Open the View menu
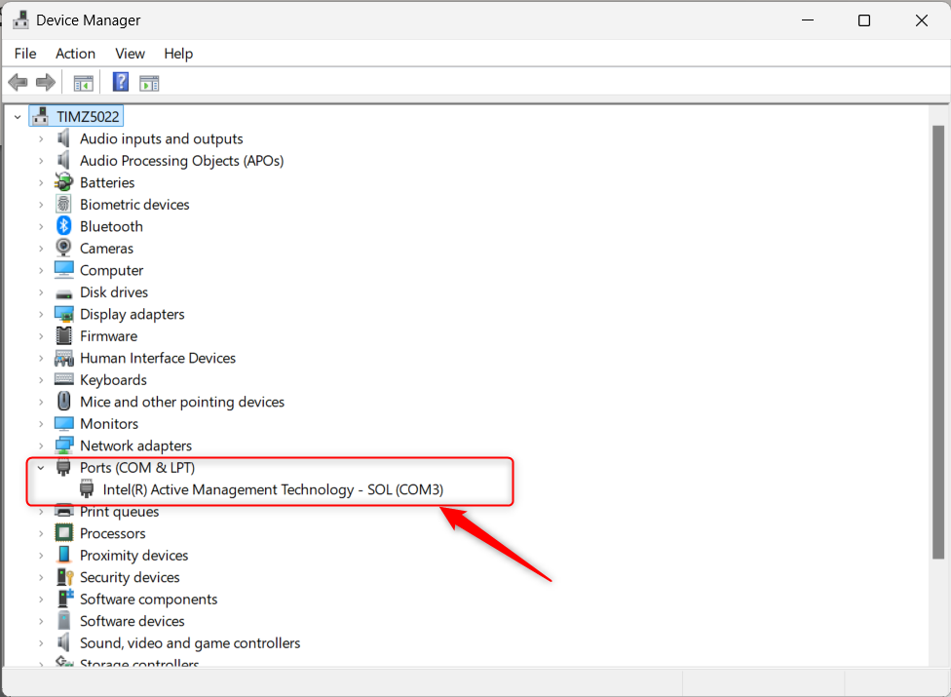Viewport: 951px width, 697px height. 130,54
